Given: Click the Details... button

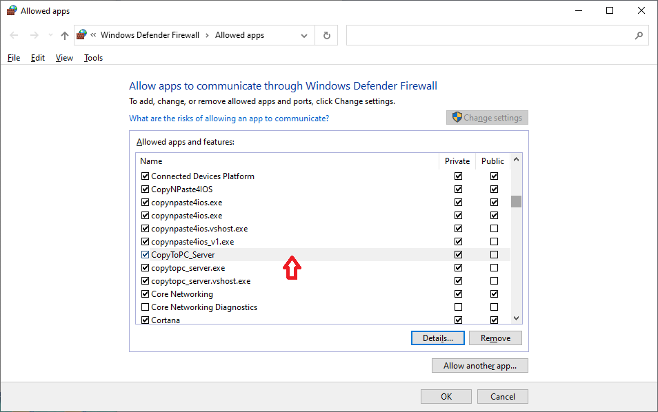Looking at the screenshot, I should [438, 338].
